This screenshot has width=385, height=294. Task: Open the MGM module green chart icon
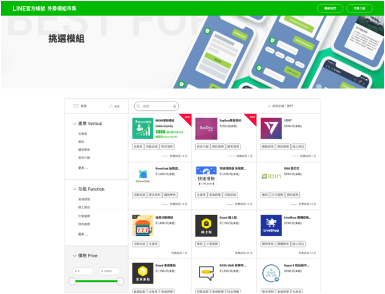(x=143, y=128)
